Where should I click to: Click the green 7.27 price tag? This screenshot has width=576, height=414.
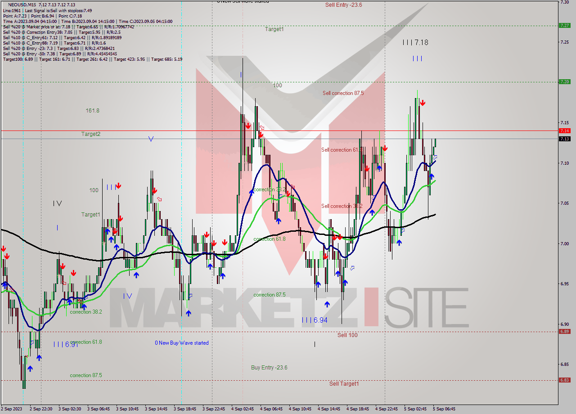tap(564, 25)
